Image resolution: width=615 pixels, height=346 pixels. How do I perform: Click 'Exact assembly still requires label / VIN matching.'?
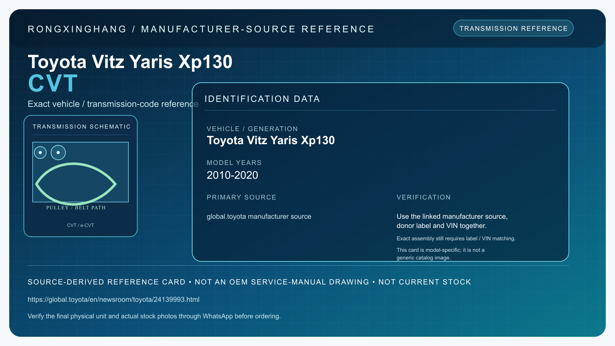(456, 238)
